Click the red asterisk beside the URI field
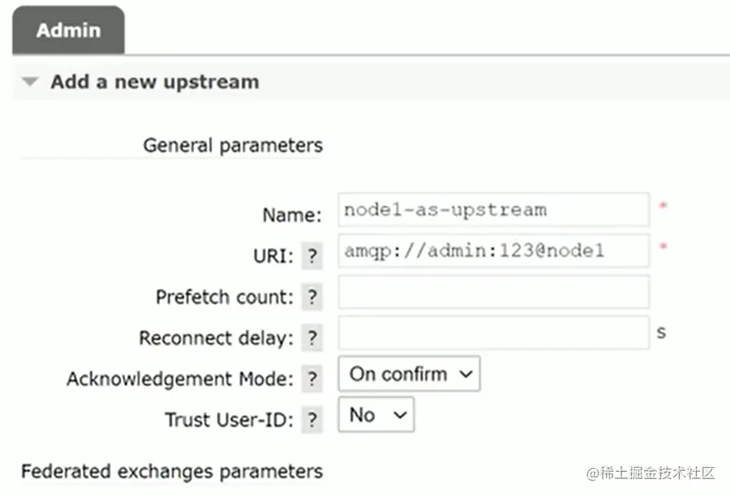 (663, 248)
